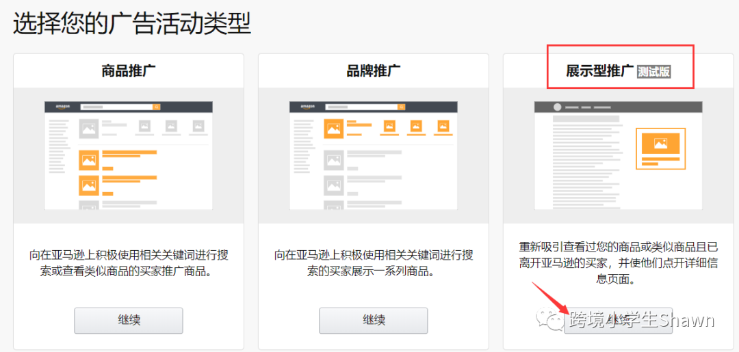This screenshot has width=739, height=352.
Task: Click the 继续 button under 商品推广
Action: [x=129, y=320]
